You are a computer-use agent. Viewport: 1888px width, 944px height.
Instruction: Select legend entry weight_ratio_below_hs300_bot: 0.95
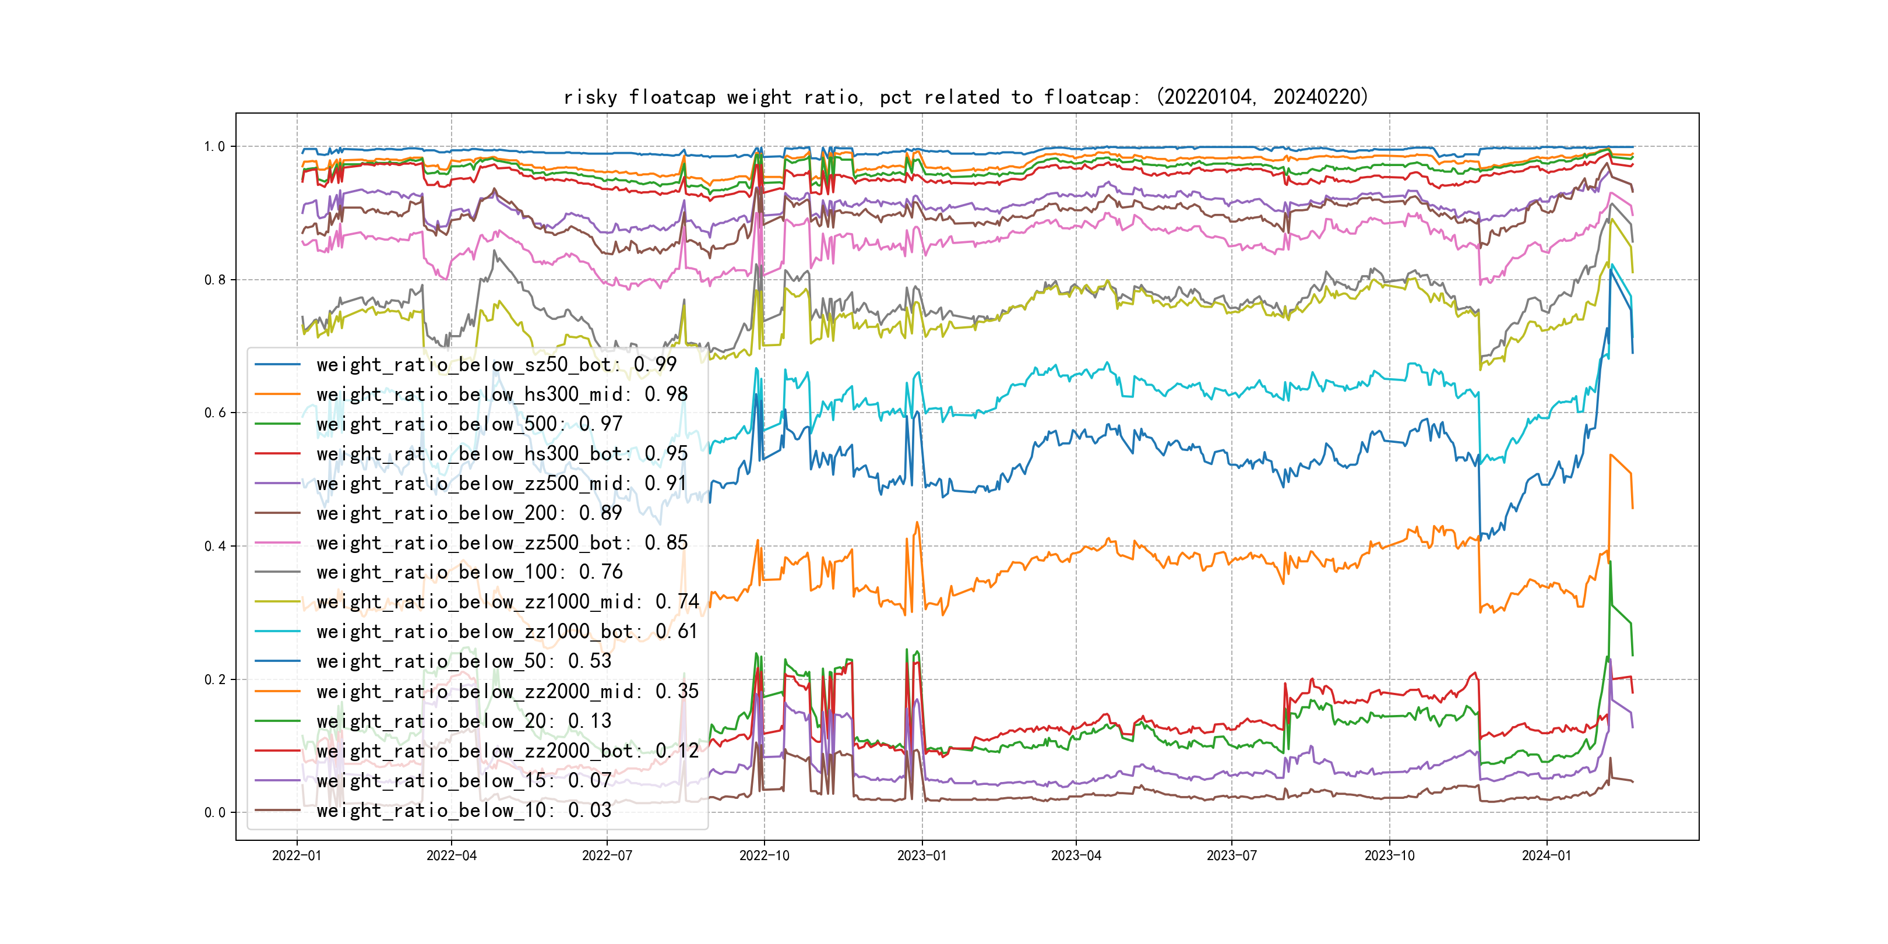[x=502, y=454]
